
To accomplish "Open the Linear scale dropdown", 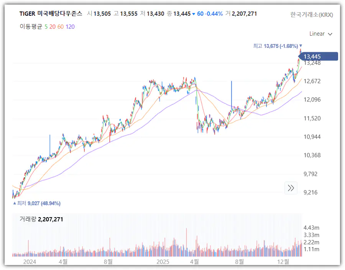I will tap(320, 34).
